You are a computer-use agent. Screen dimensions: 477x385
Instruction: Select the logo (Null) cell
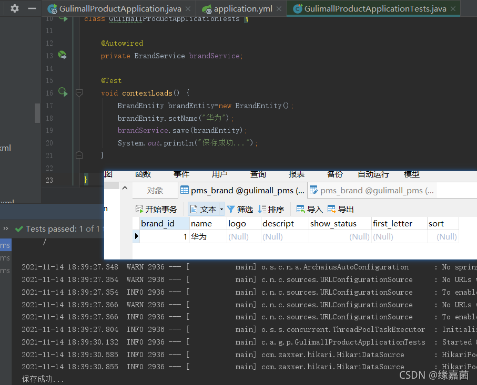point(244,236)
